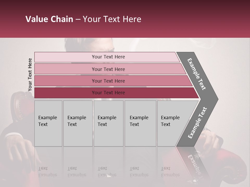Select the vertical "Your Text Here" label
The height and width of the screenshot is (187, 250).
pyautogui.click(x=30, y=75)
